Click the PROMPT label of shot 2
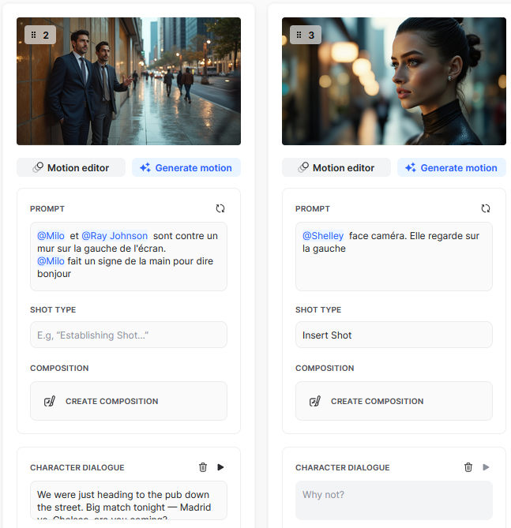 47,209
